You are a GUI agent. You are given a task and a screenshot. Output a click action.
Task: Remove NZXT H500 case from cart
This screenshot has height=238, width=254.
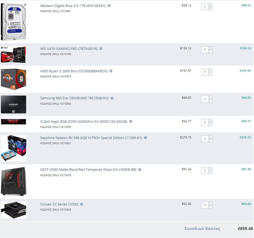click(140, 170)
